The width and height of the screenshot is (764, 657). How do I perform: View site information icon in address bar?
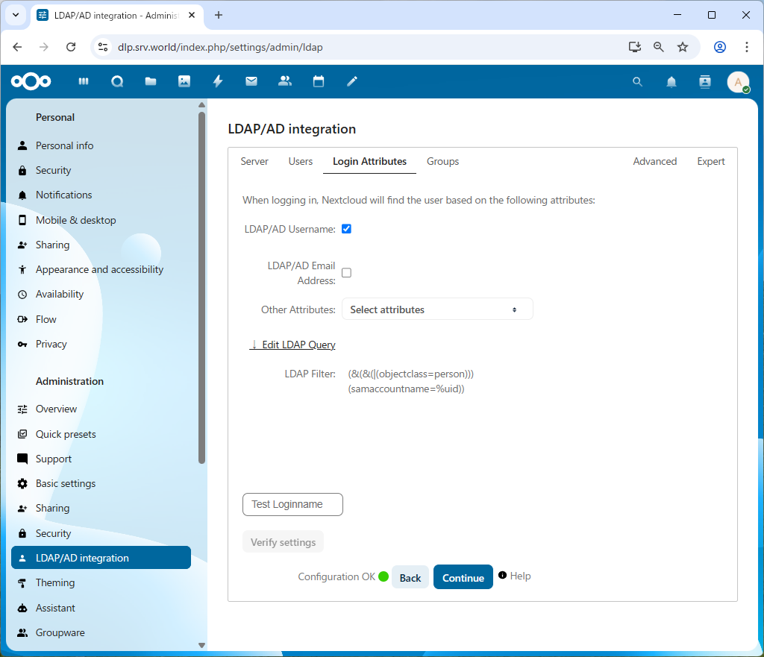point(103,47)
